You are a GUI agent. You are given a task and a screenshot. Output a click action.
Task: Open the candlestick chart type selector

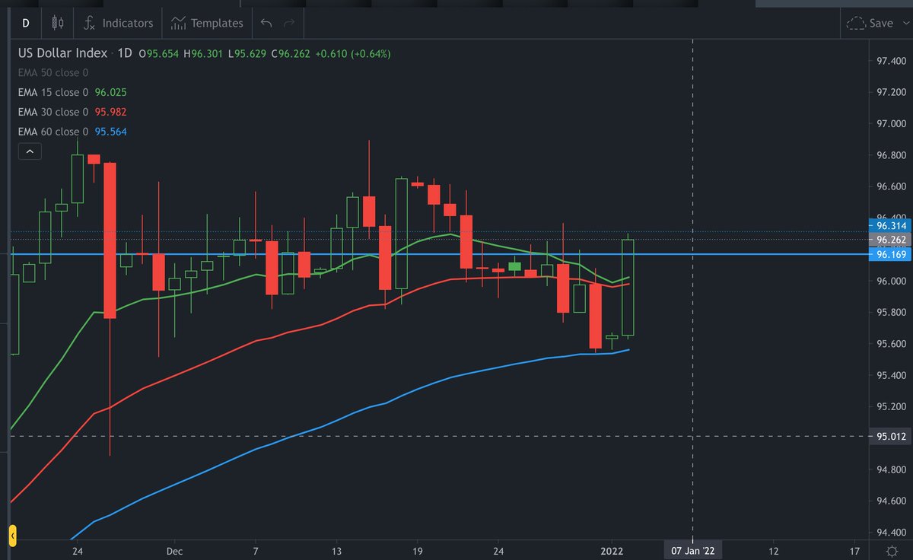(58, 23)
